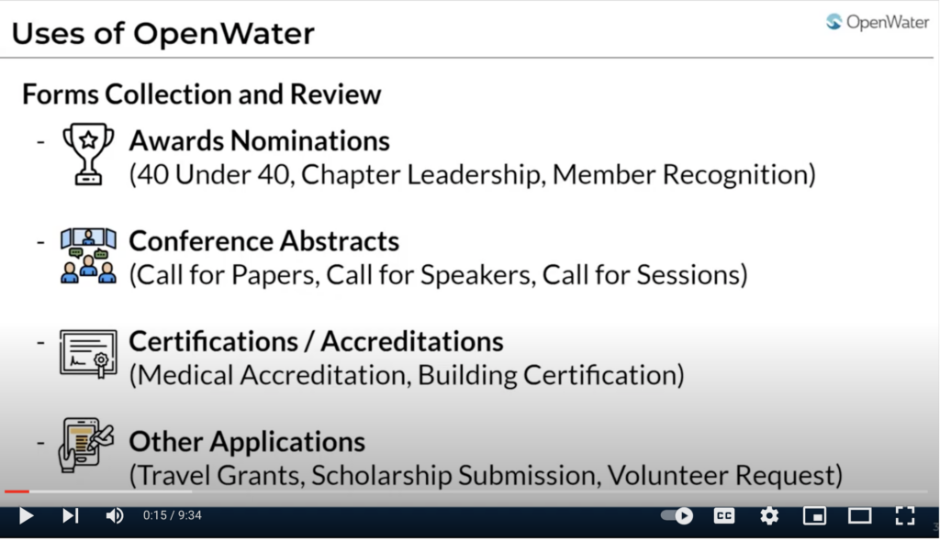Toggle the autoplay switch
940x541 pixels.
(677, 516)
